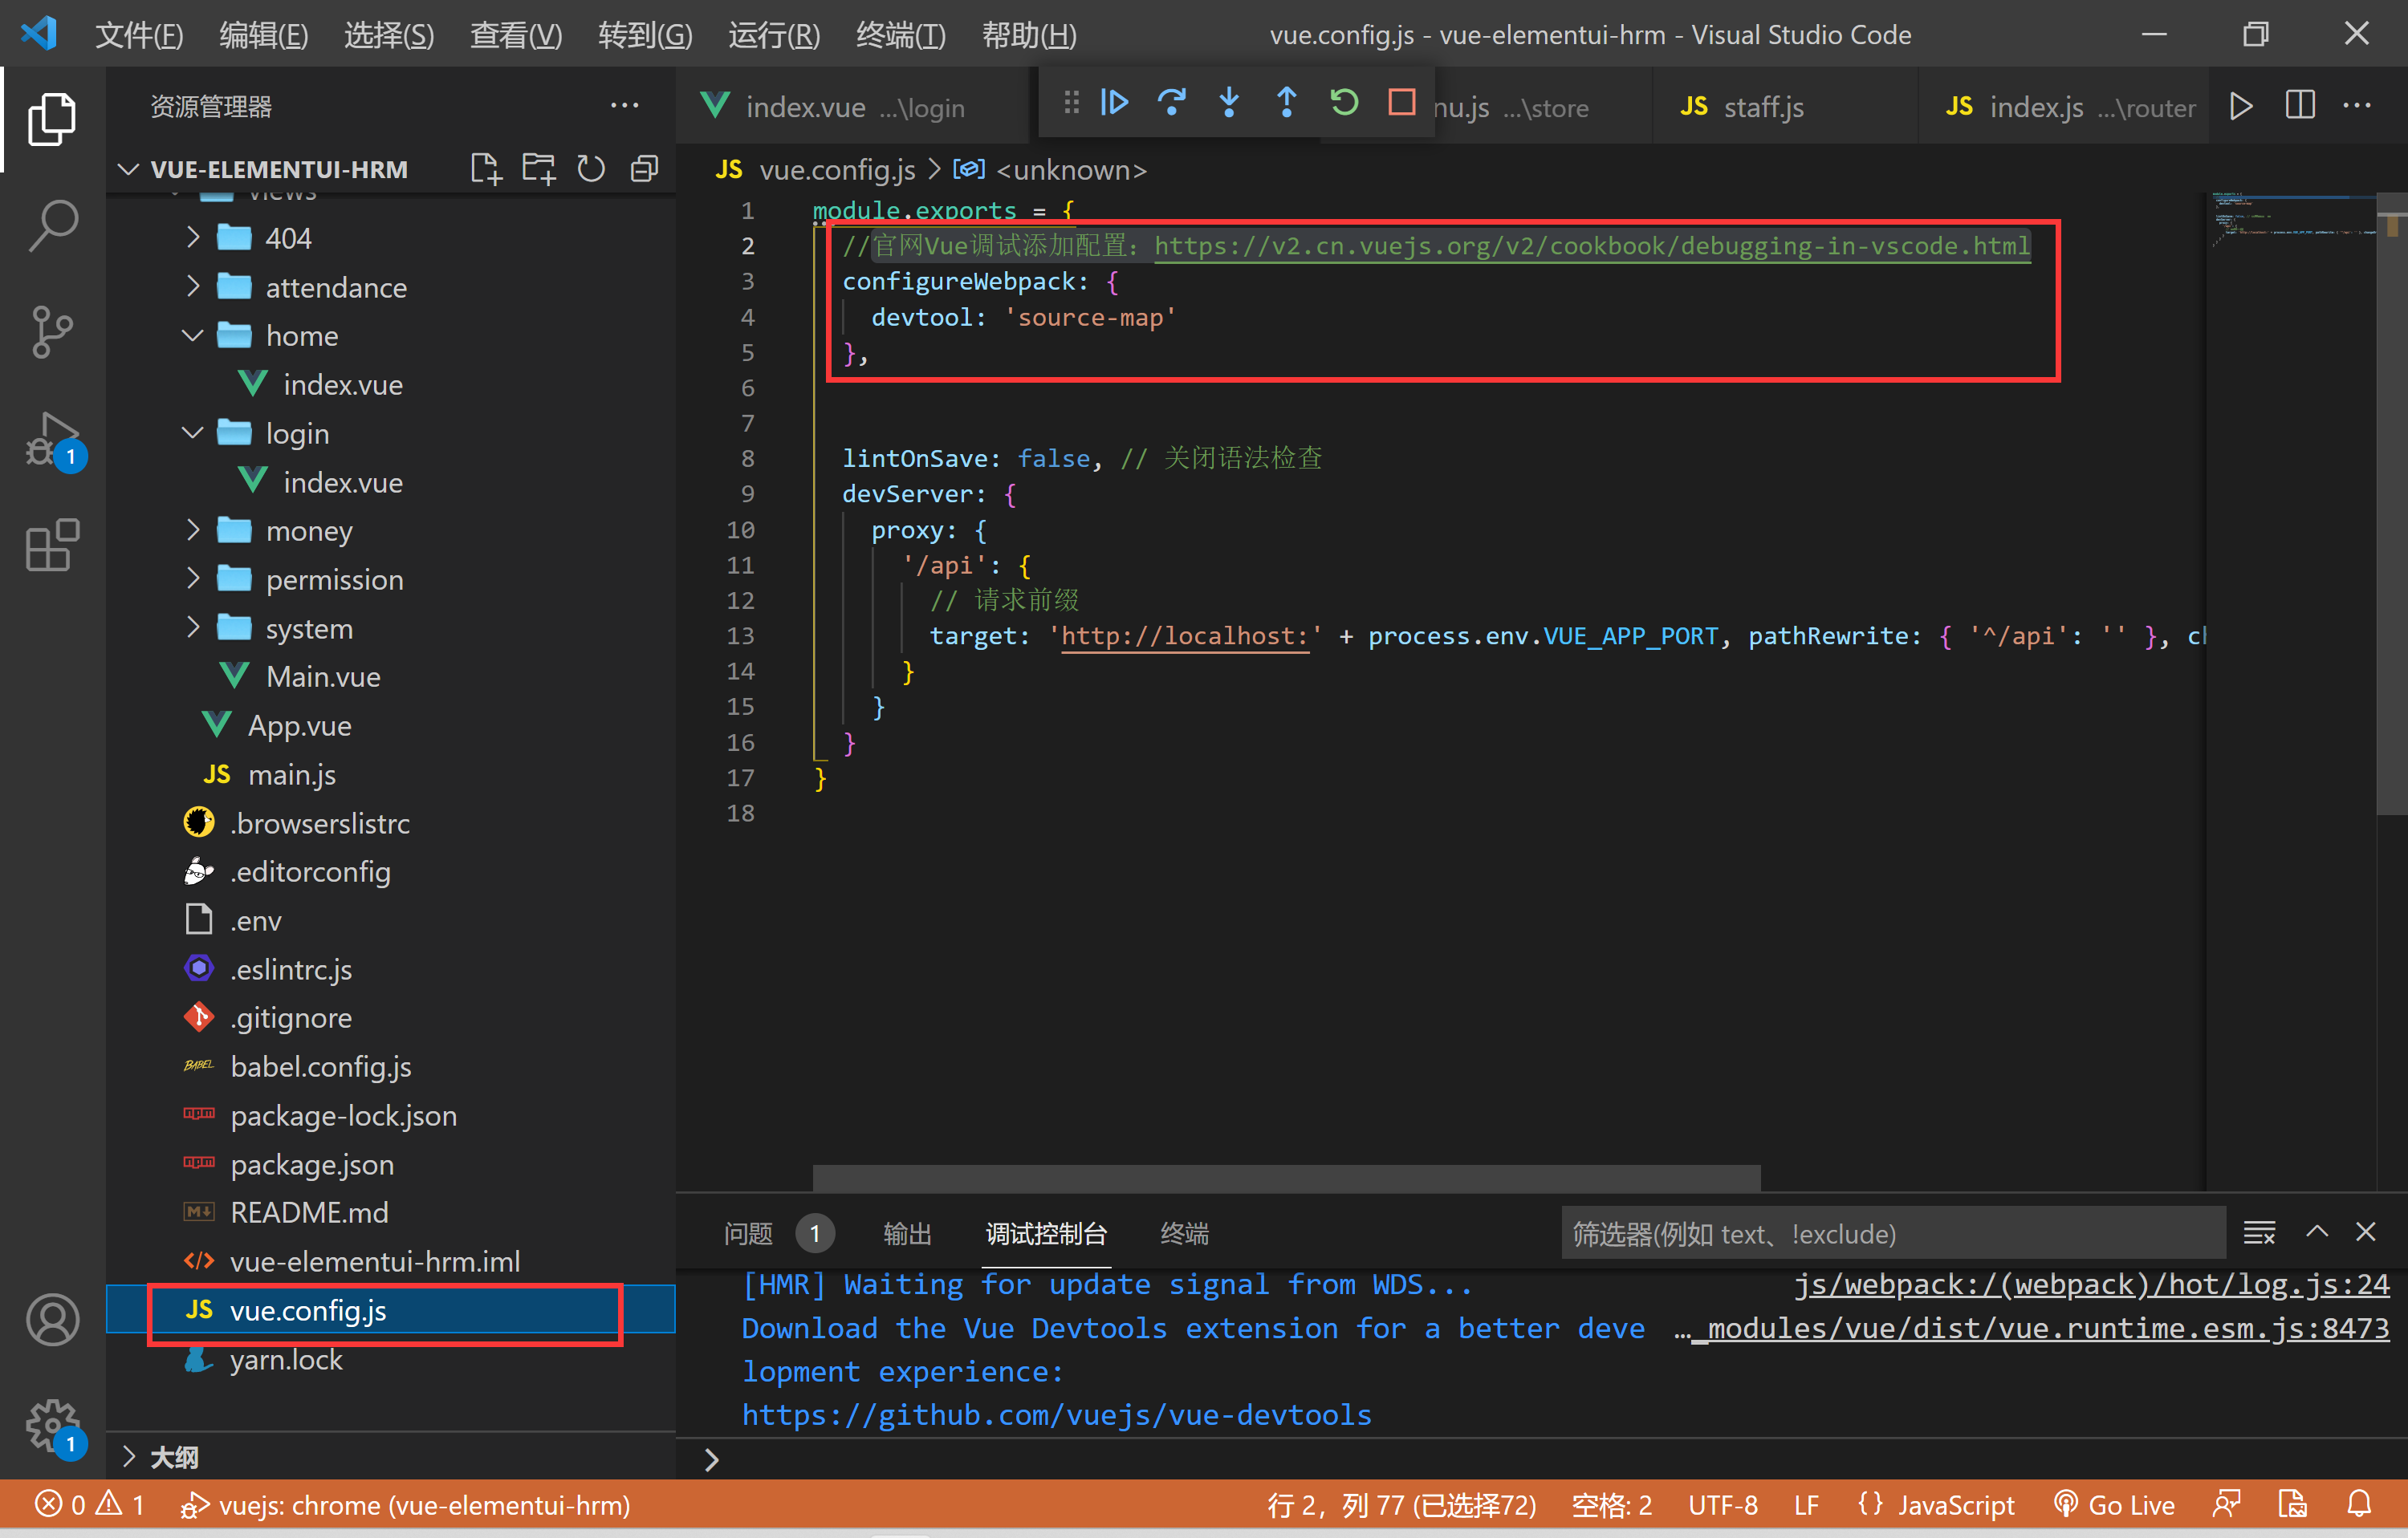
Task: Open Main.vue in explorer
Action: (x=390, y=676)
